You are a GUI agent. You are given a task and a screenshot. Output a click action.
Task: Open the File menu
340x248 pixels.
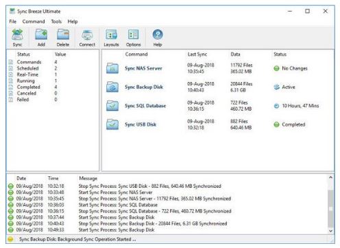(12, 21)
